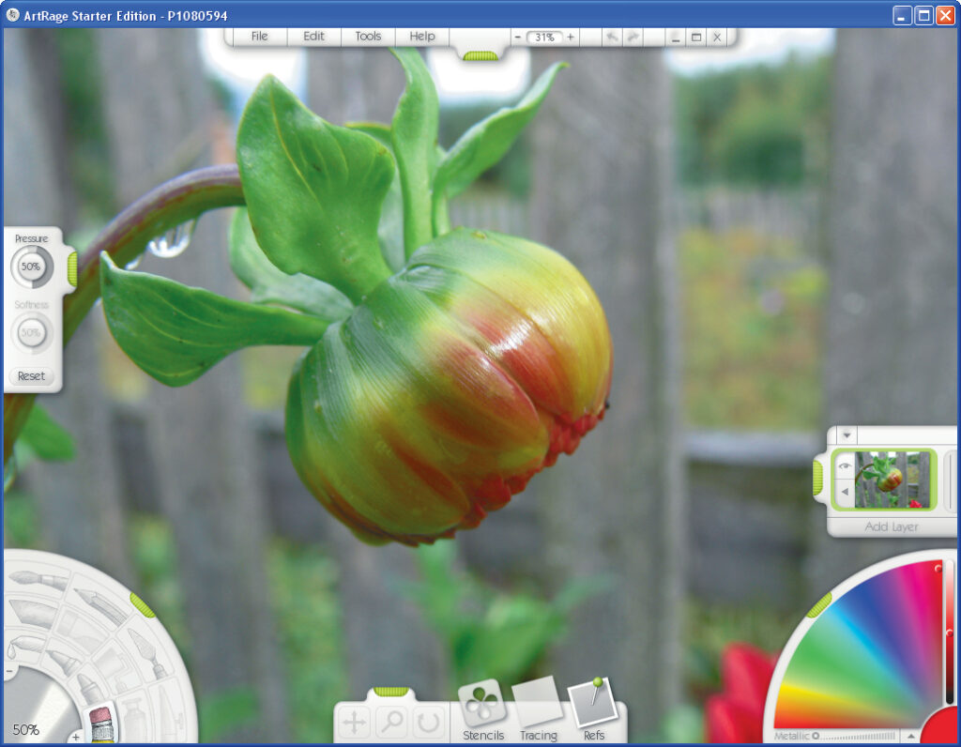Click the canvas zoom magnifier icon
Screen dimensions: 961x747
pos(391,722)
